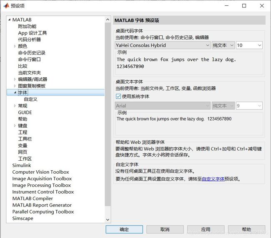Expand the 图窗复制模板 node arrow
271x238 pixels.
(x=15, y=86)
